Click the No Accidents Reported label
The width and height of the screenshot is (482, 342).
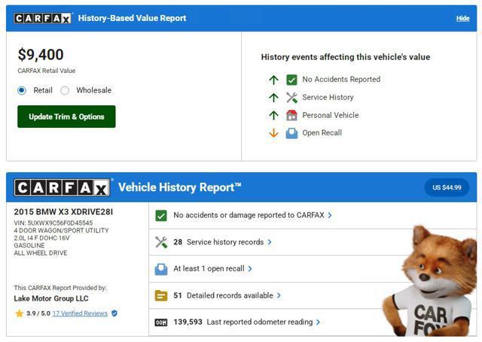pyautogui.click(x=341, y=80)
